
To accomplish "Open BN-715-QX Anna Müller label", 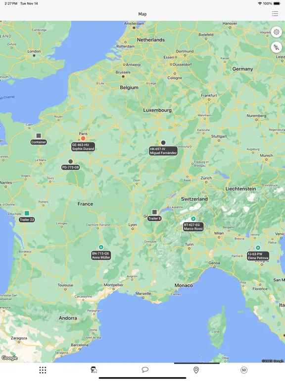I will point(101,255).
